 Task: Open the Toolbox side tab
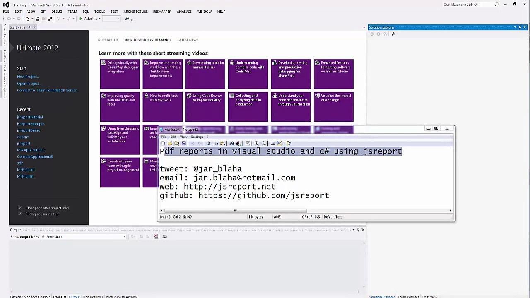tap(5, 56)
